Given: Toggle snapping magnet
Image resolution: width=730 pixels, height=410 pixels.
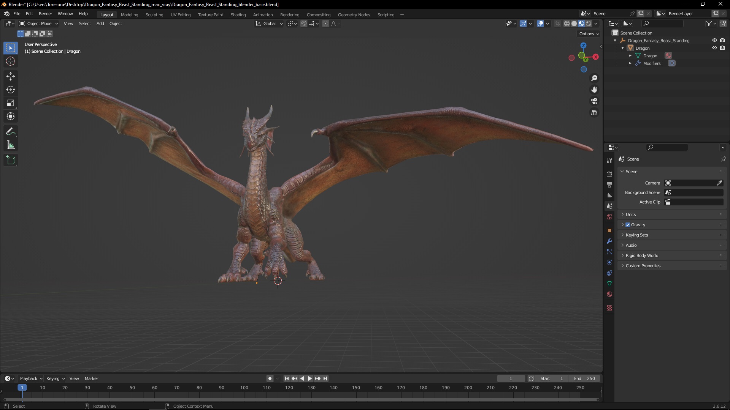Looking at the screenshot, I should point(303,24).
